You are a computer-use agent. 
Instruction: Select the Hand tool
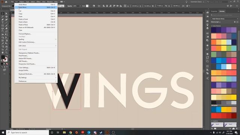pyautogui.click(x=3, y=52)
